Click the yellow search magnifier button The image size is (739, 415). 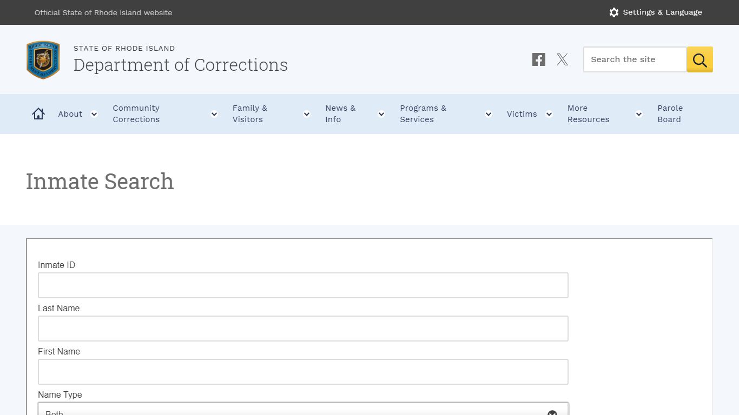(700, 59)
